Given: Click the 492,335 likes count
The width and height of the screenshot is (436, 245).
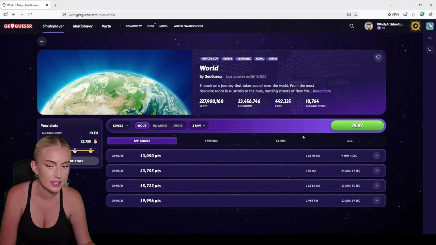Looking at the screenshot, I should pyautogui.click(x=283, y=101).
